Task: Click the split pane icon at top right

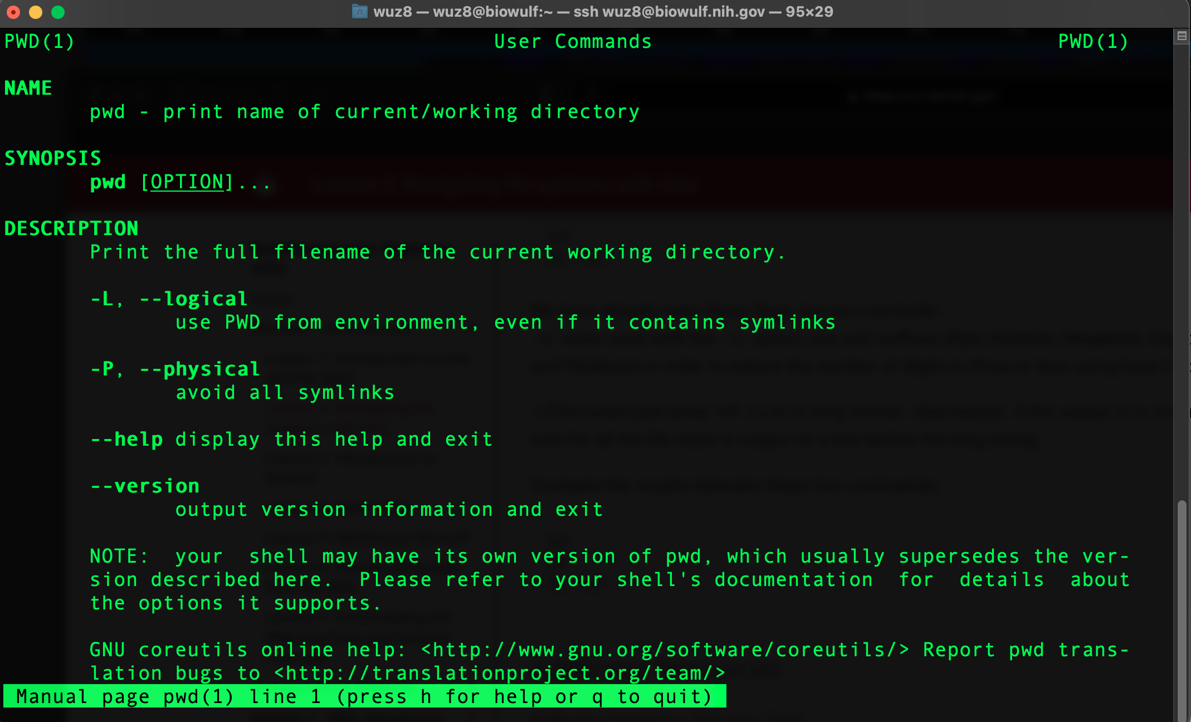Action: pyautogui.click(x=1182, y=37)
